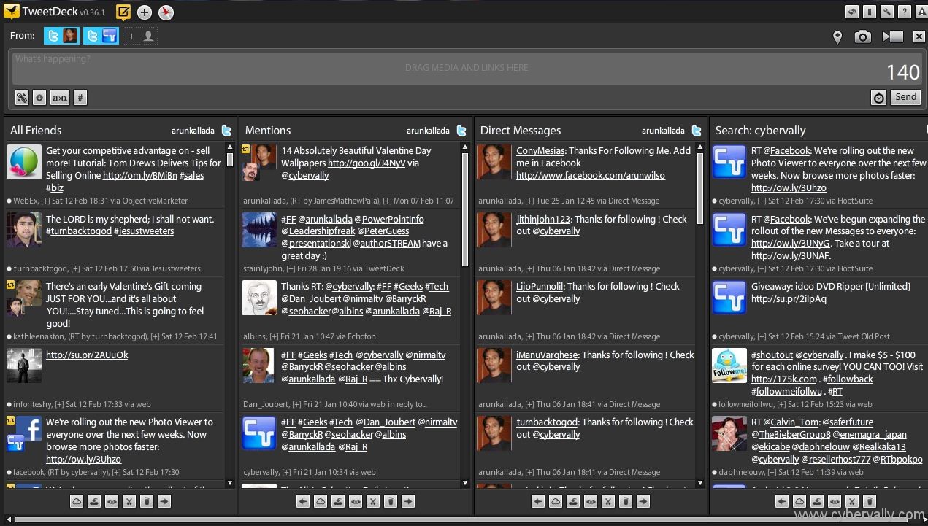Move Mentions column left with arrow
This screenshot has height=526, width=928.
pos(303,501)
